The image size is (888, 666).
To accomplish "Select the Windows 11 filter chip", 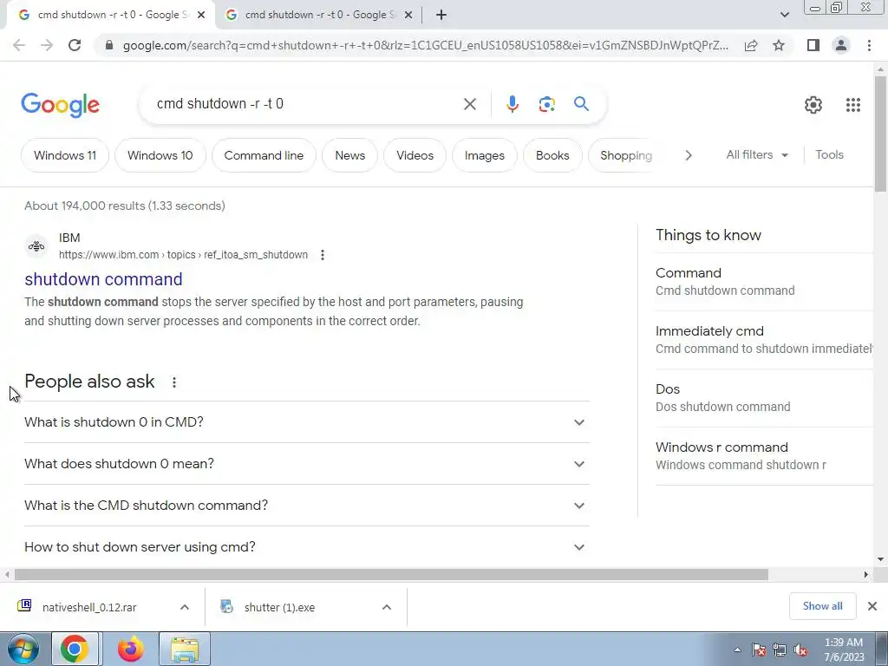I will click(65, 155).
